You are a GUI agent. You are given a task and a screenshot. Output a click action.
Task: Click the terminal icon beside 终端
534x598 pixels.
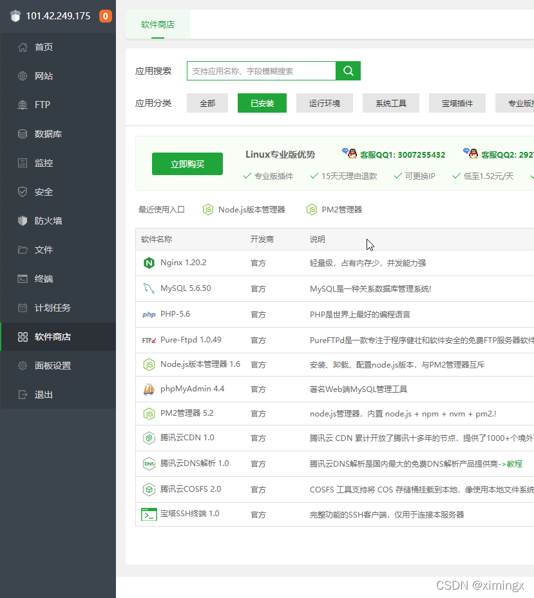click(23, 279)
